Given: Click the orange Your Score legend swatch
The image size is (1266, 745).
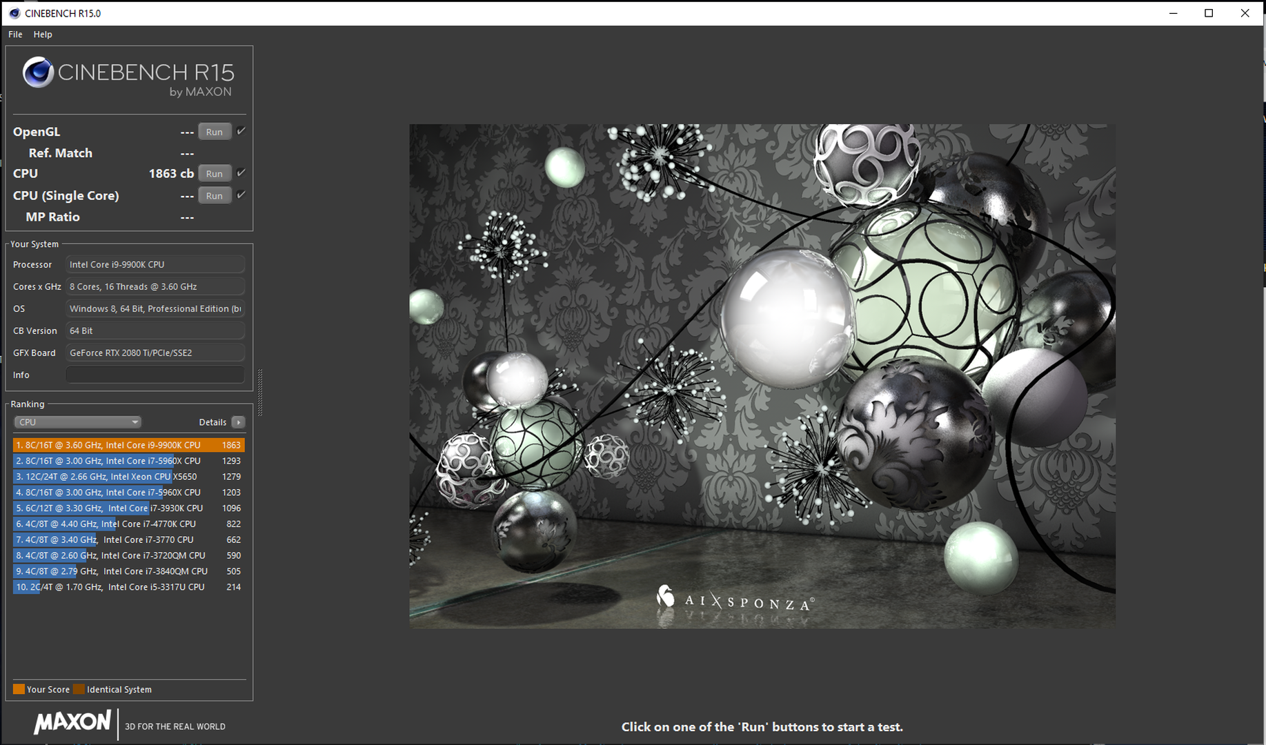Looking at the screenshot, I should point(19,689).
